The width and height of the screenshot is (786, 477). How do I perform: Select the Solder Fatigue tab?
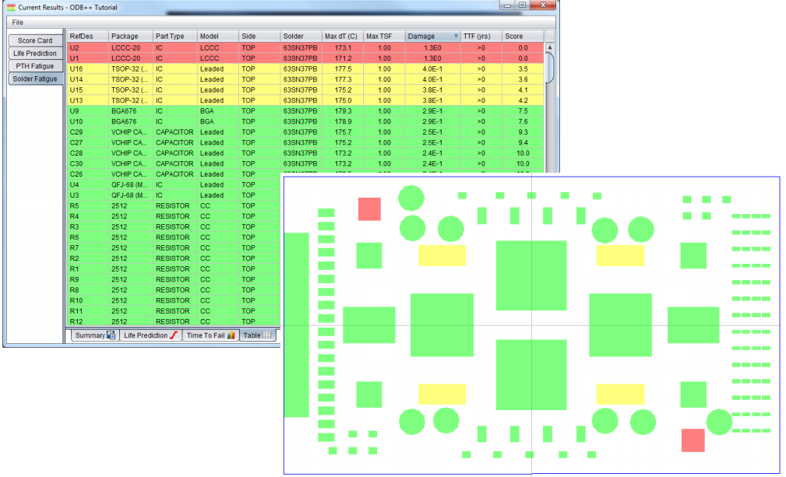[x=35, y=79]
